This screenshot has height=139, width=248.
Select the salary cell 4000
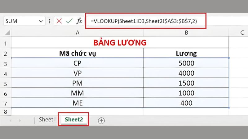point(186,73)
